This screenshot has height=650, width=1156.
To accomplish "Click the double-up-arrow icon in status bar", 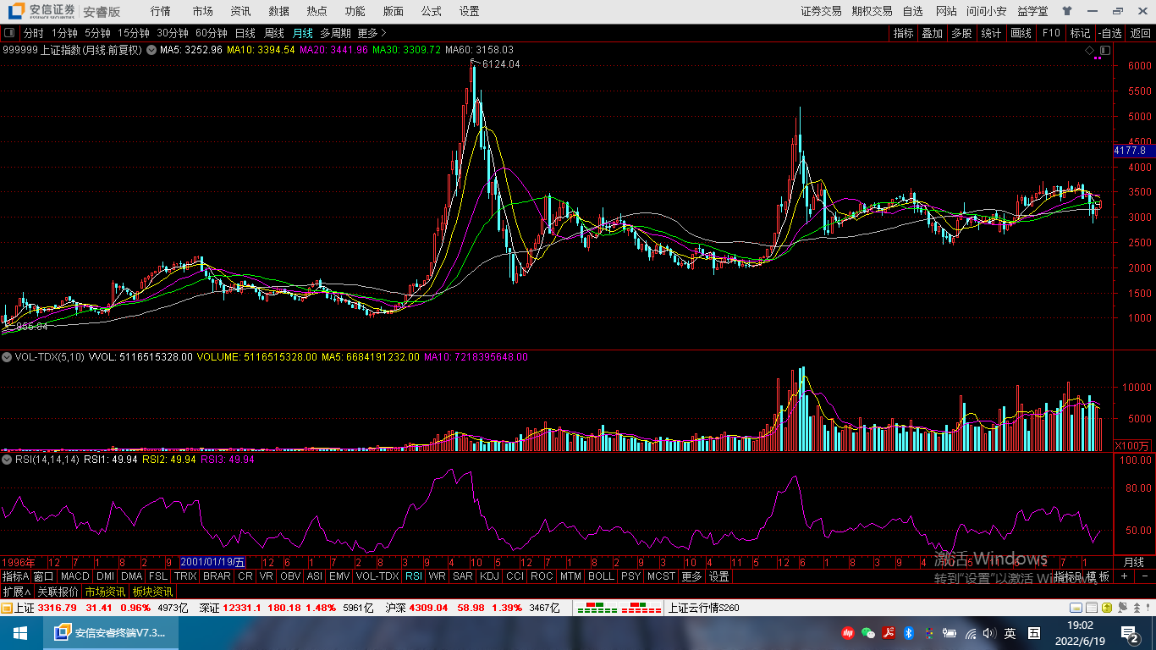I will 1138,608.
